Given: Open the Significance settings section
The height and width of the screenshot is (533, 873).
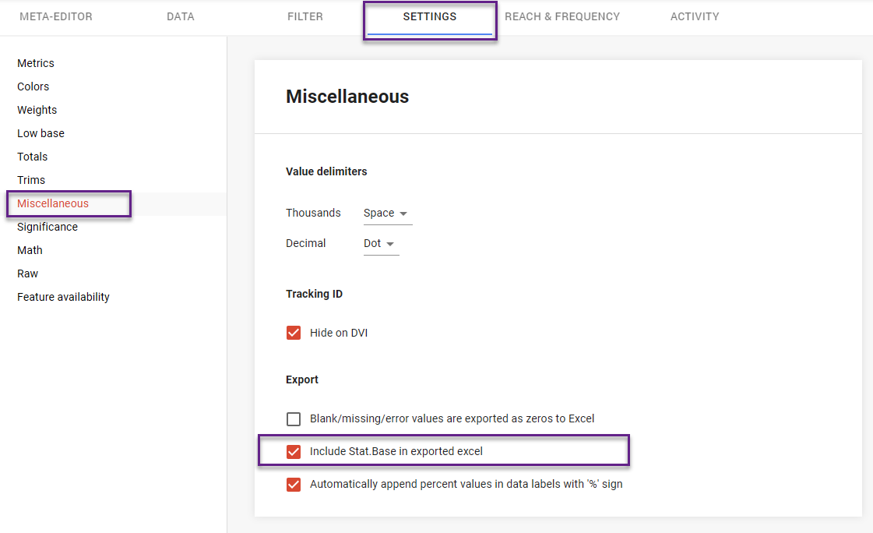Looking at the screenshot, I should 47,227.
